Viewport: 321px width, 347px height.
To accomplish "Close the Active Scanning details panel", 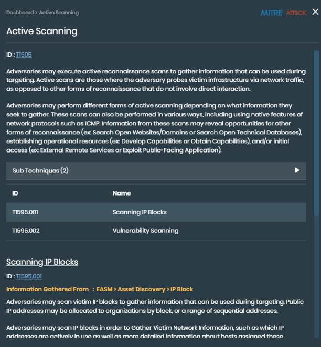I will tap(315, 12).
